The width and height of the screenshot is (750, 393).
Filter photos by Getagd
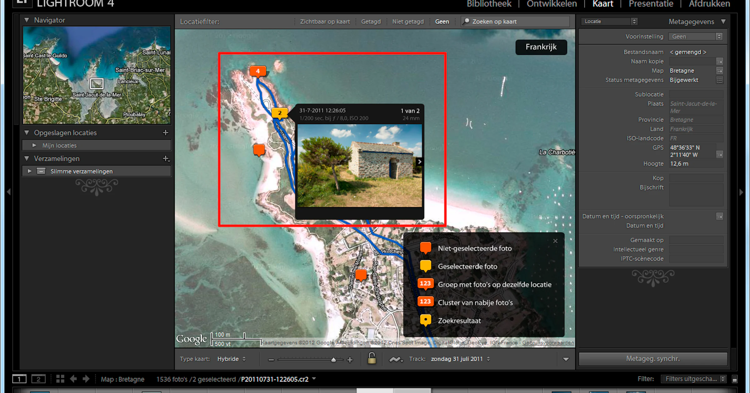click(x=371, y=22)
